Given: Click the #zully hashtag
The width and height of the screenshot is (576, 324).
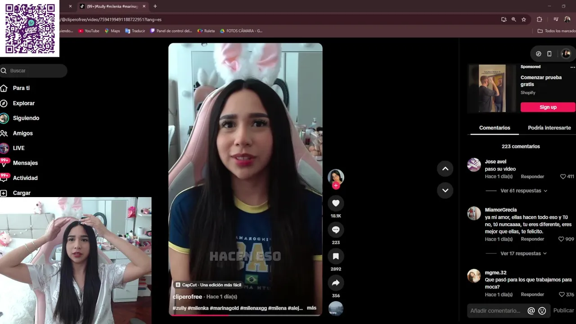Looking at the screenshot, I should [x=180, y=308].
